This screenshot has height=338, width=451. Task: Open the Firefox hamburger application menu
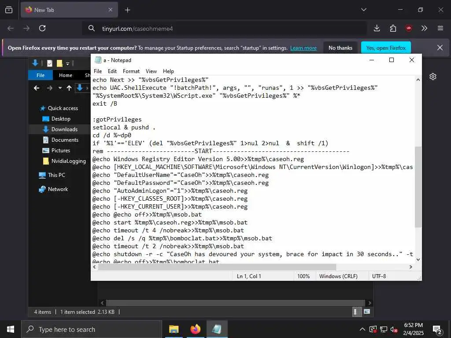(x=440, y=28)
